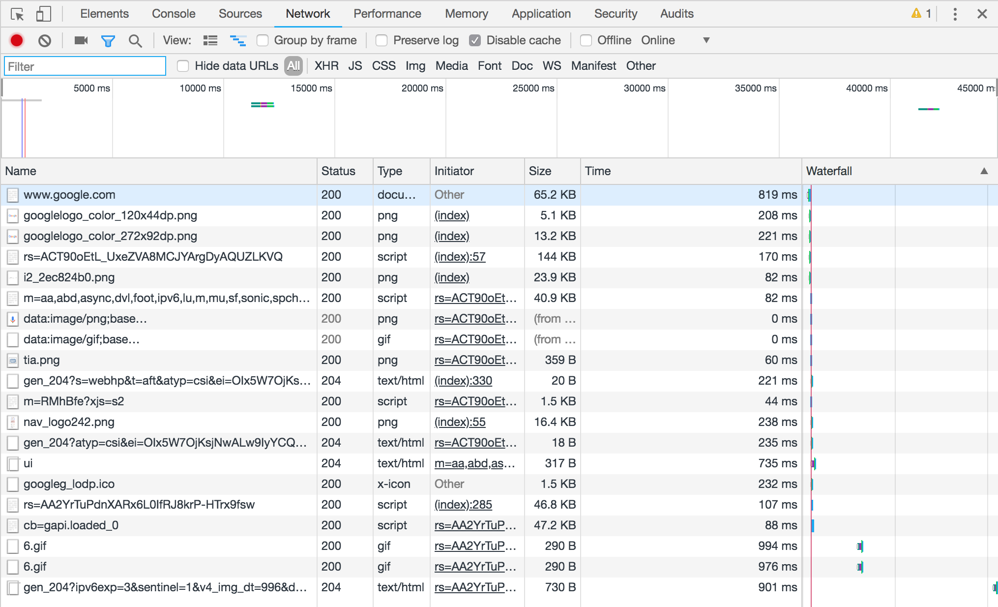Open the Security tab

616,14
